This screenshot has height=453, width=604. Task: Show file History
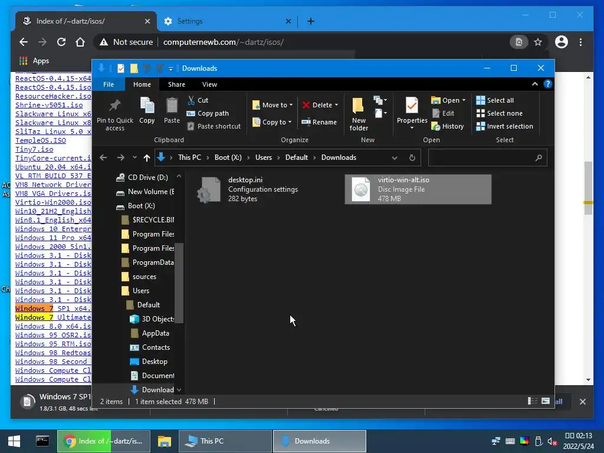tap(448, 126)
